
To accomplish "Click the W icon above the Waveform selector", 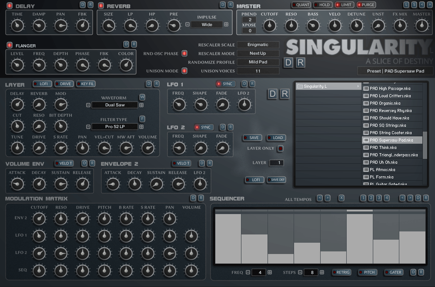I will point(142,97).
